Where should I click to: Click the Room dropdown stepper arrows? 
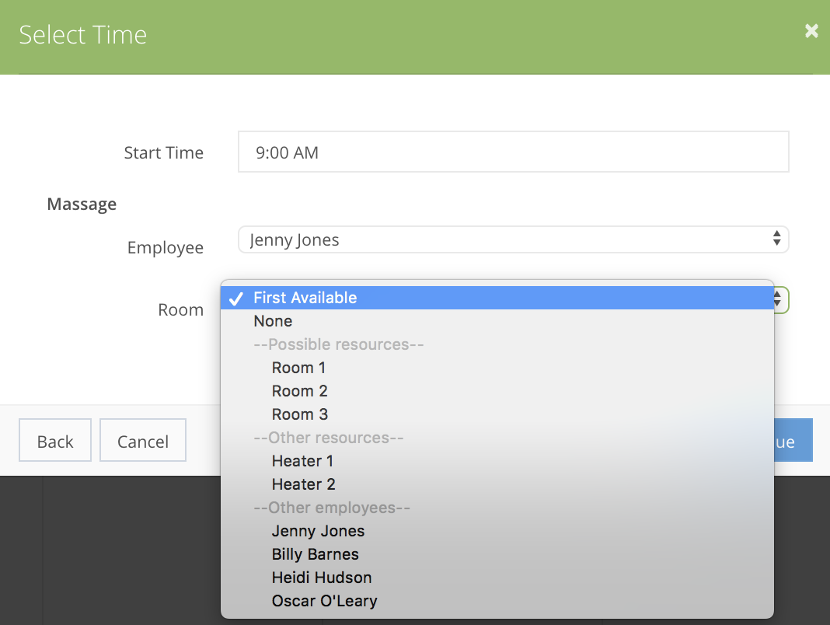(776, 300)
